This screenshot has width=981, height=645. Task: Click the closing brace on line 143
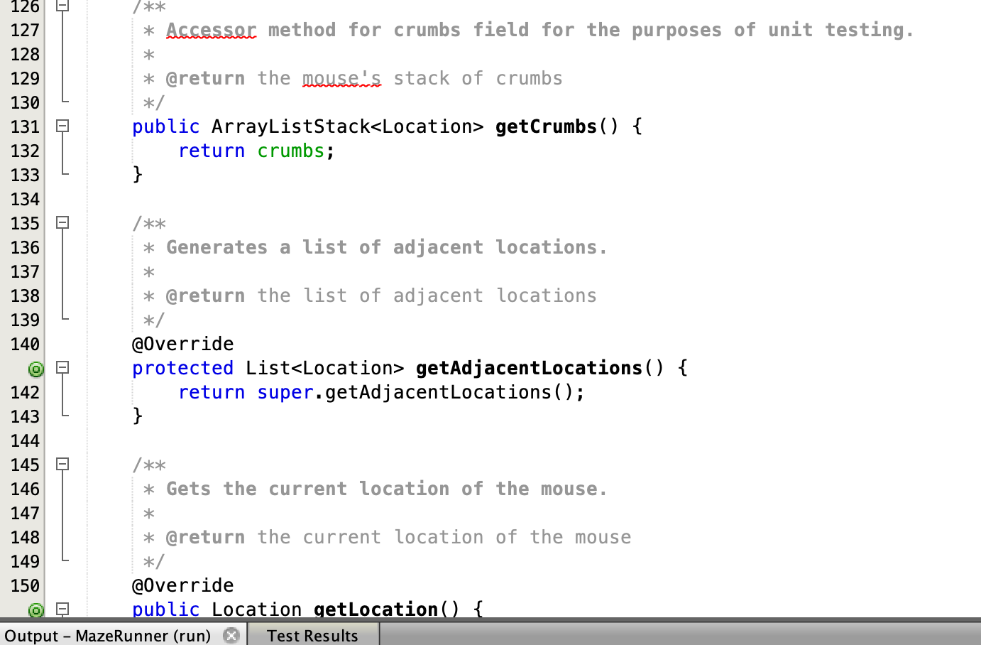(x=138, y=416)
